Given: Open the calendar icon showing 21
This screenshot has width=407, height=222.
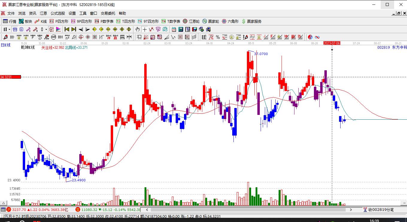Looking at the screenshot, I should (174, 29).
